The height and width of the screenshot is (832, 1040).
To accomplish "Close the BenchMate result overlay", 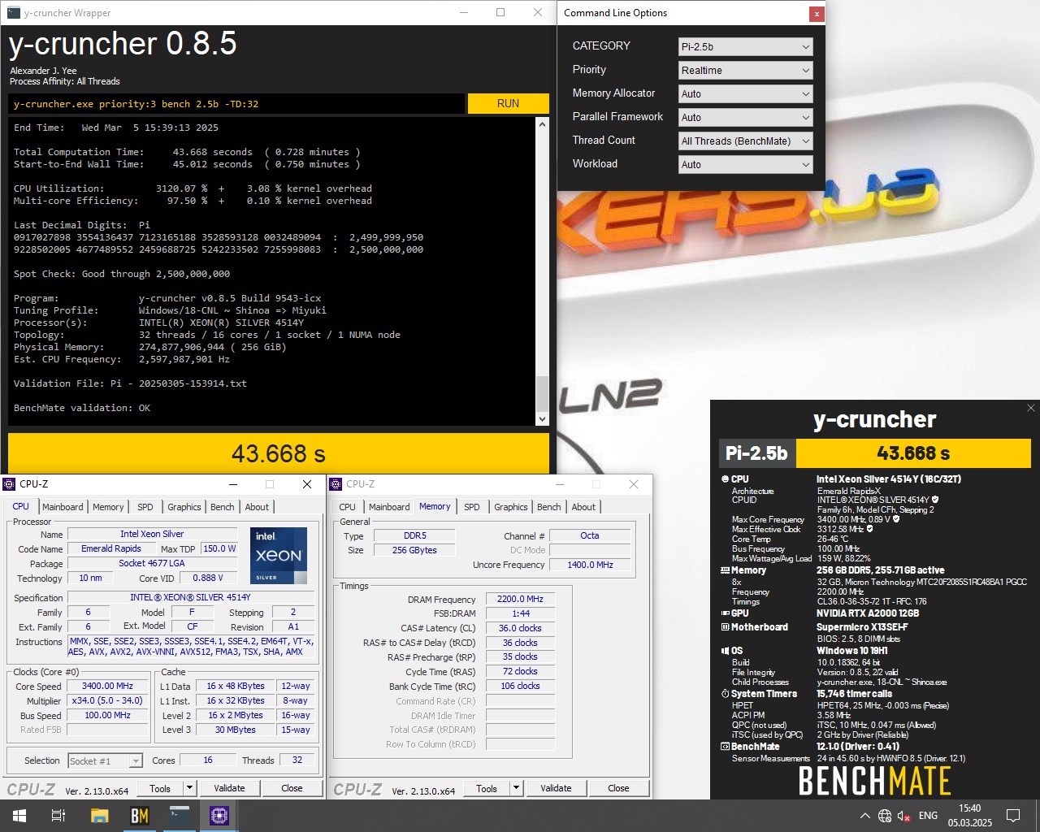I will click(1030, 408).
